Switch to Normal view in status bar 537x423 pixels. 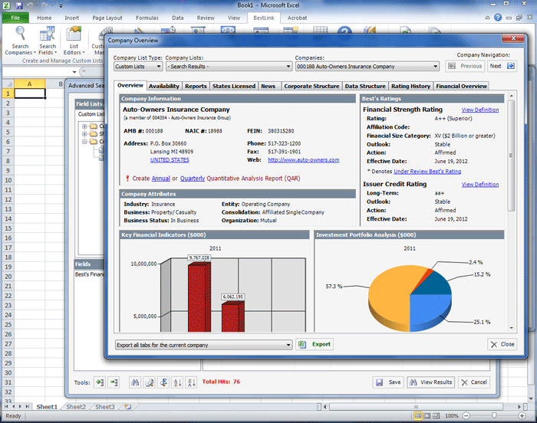point(418,416)
